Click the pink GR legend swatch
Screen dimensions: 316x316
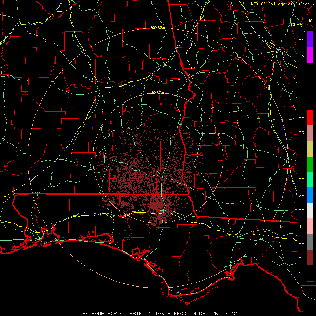[x=310, y=133]
